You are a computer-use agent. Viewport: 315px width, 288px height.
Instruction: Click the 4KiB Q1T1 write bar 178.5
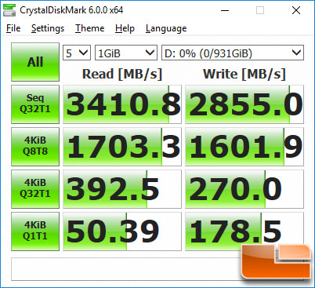tap(244, 231)
